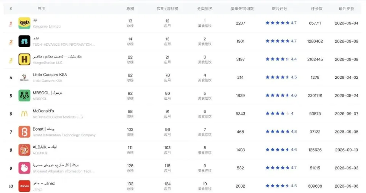Open the black Ninja app icon
Viewport: 366px width, 193px height.
point(24,41)
